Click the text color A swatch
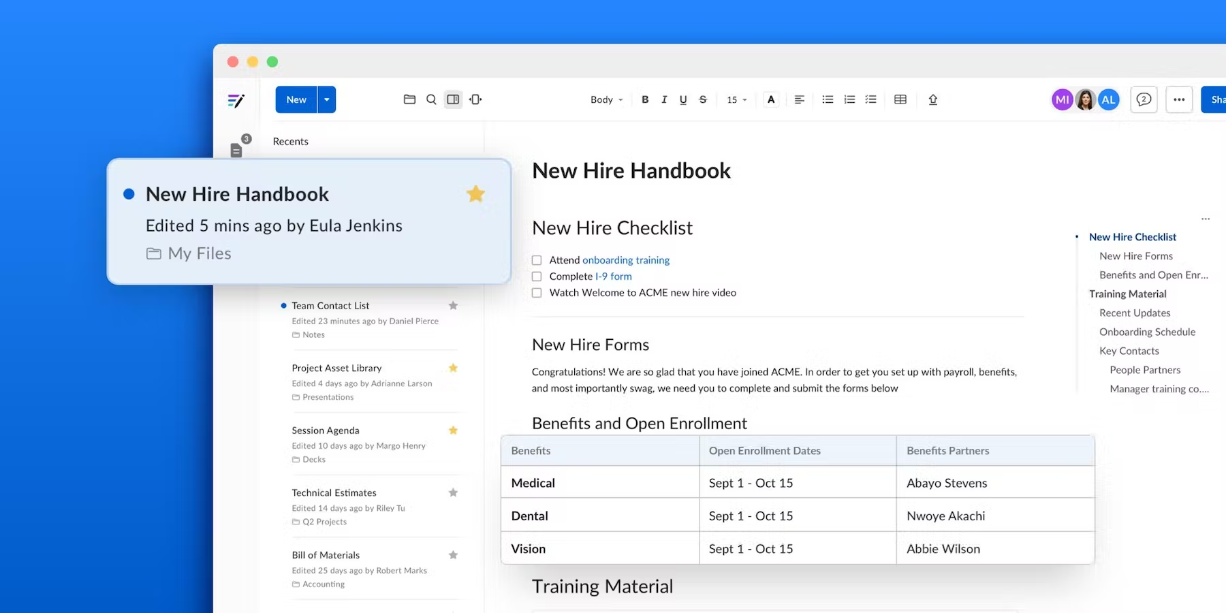Image resolution: width=1226 pixels, height=613 pixels. (770, 99)
